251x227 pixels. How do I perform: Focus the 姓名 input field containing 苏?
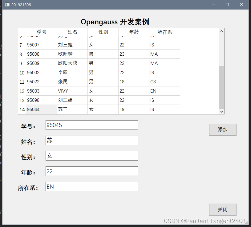click(92, 140)
